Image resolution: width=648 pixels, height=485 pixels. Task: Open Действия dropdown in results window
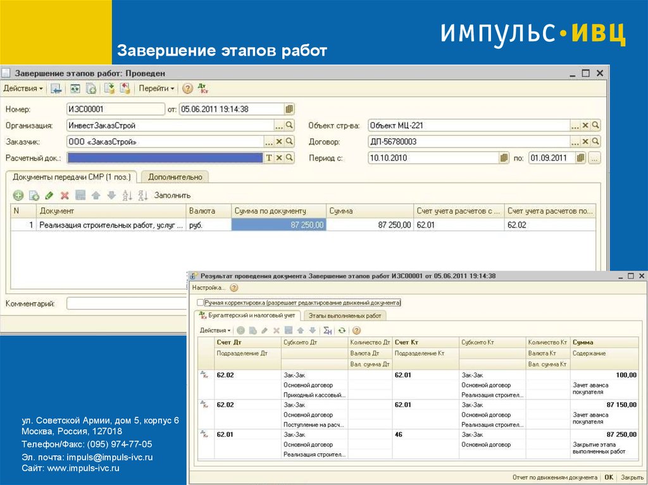click(215, 330)
